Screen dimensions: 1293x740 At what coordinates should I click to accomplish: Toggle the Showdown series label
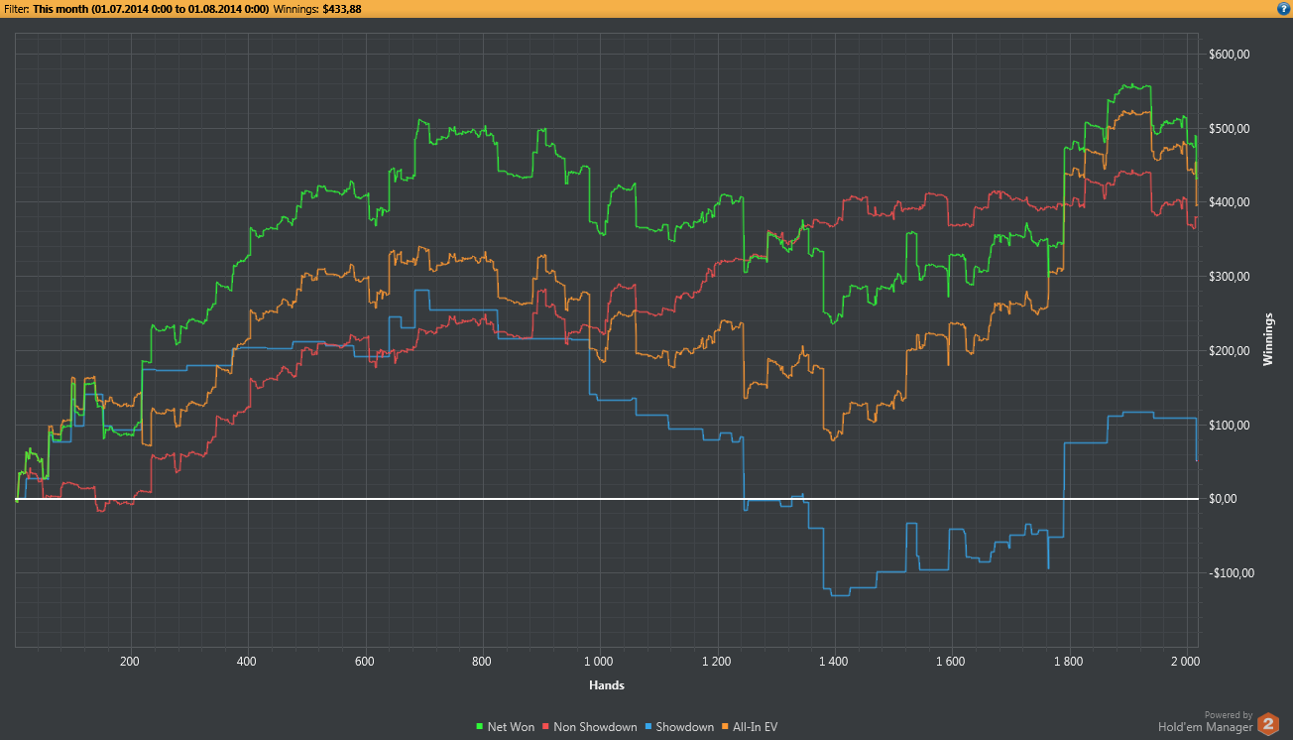coord(685,727)
